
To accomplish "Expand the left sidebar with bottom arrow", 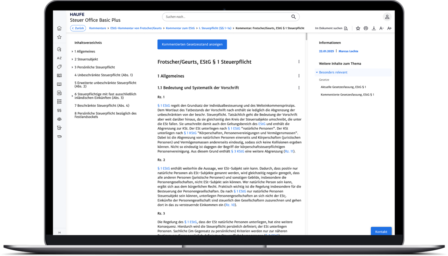I will [59, 233].
